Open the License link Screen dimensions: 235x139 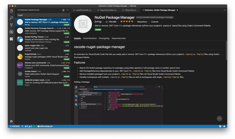[x=155, y=22]
